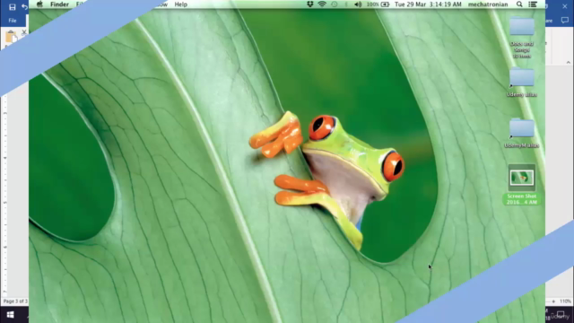The image size is (574, 323).
Task: Open the Notification Center list icon
Action: tap(533, 4)
